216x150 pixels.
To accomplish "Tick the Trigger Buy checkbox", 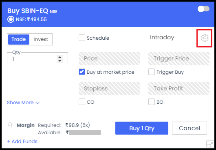I will tap(152, 72).
